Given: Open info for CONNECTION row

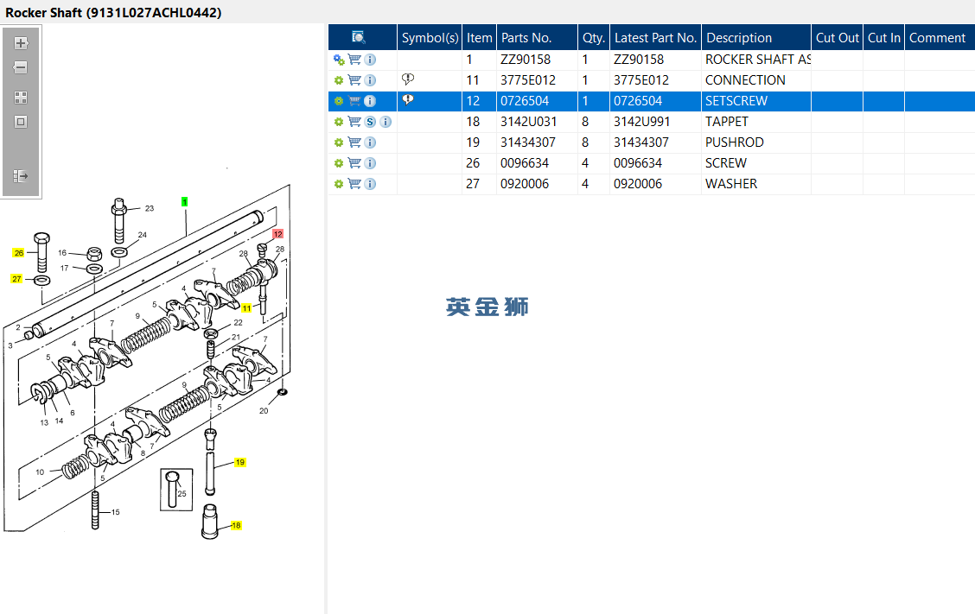Looking at the screenshot, I should tap(370, 80).
